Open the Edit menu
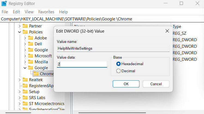The image size is (204, 114). (16, 12)
